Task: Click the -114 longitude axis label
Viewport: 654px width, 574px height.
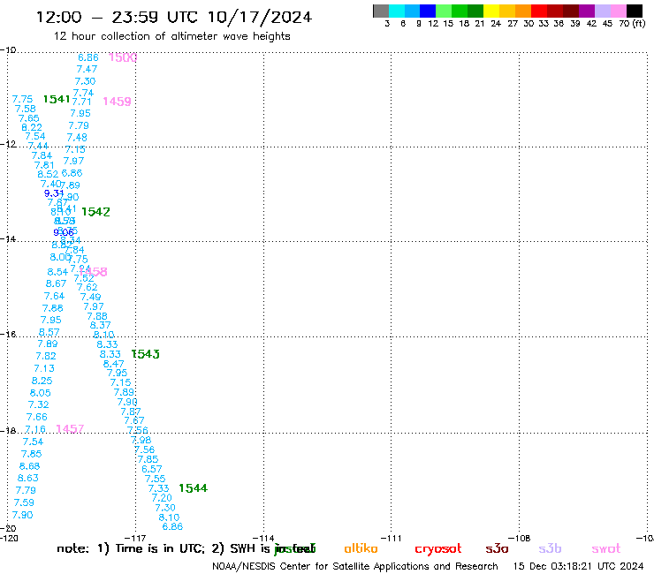Action: 263,539
